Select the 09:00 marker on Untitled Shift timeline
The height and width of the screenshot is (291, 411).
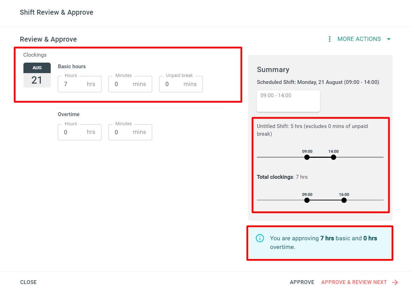tap(307, 157)
